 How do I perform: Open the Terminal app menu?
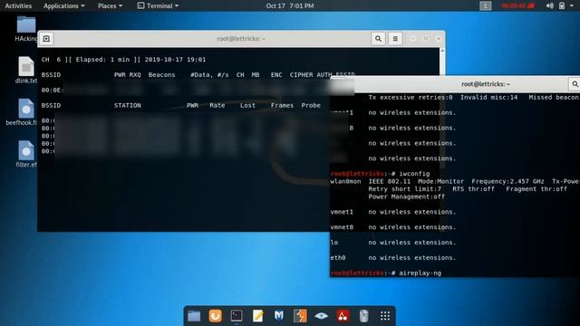tap(158, 6)
